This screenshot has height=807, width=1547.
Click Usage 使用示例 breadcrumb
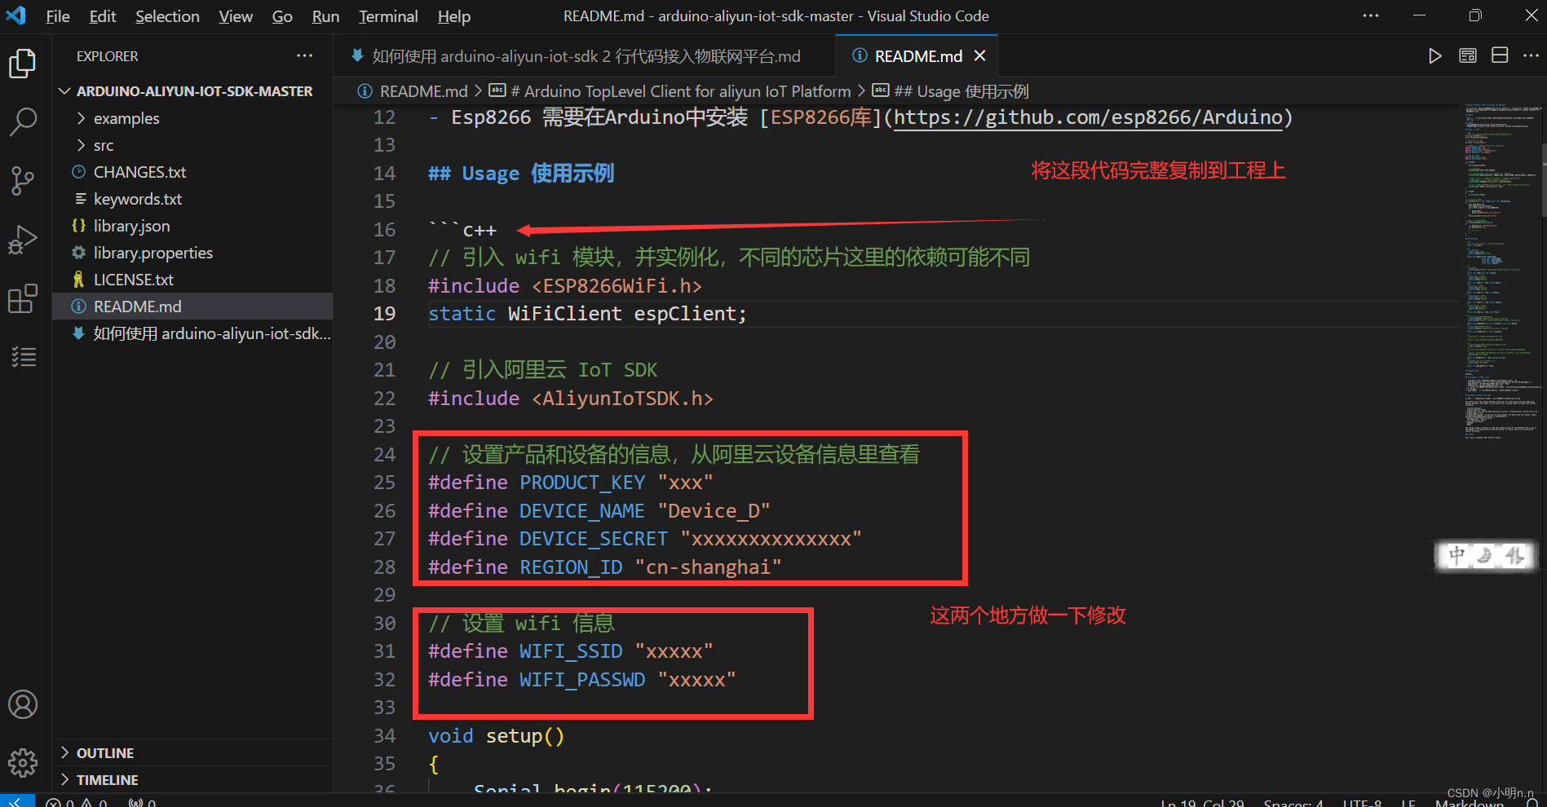951,91
